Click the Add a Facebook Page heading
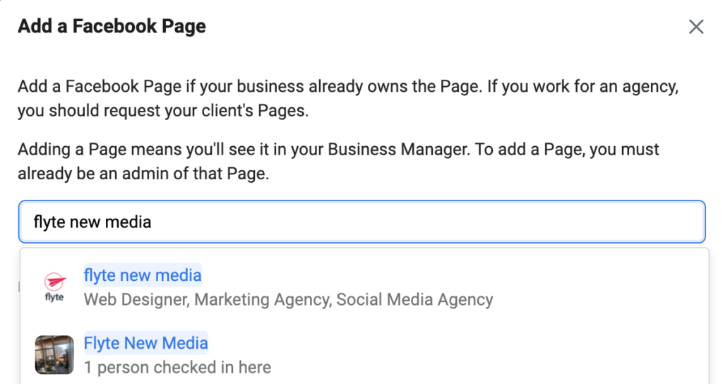723x384 pixels. coord(112,26)
